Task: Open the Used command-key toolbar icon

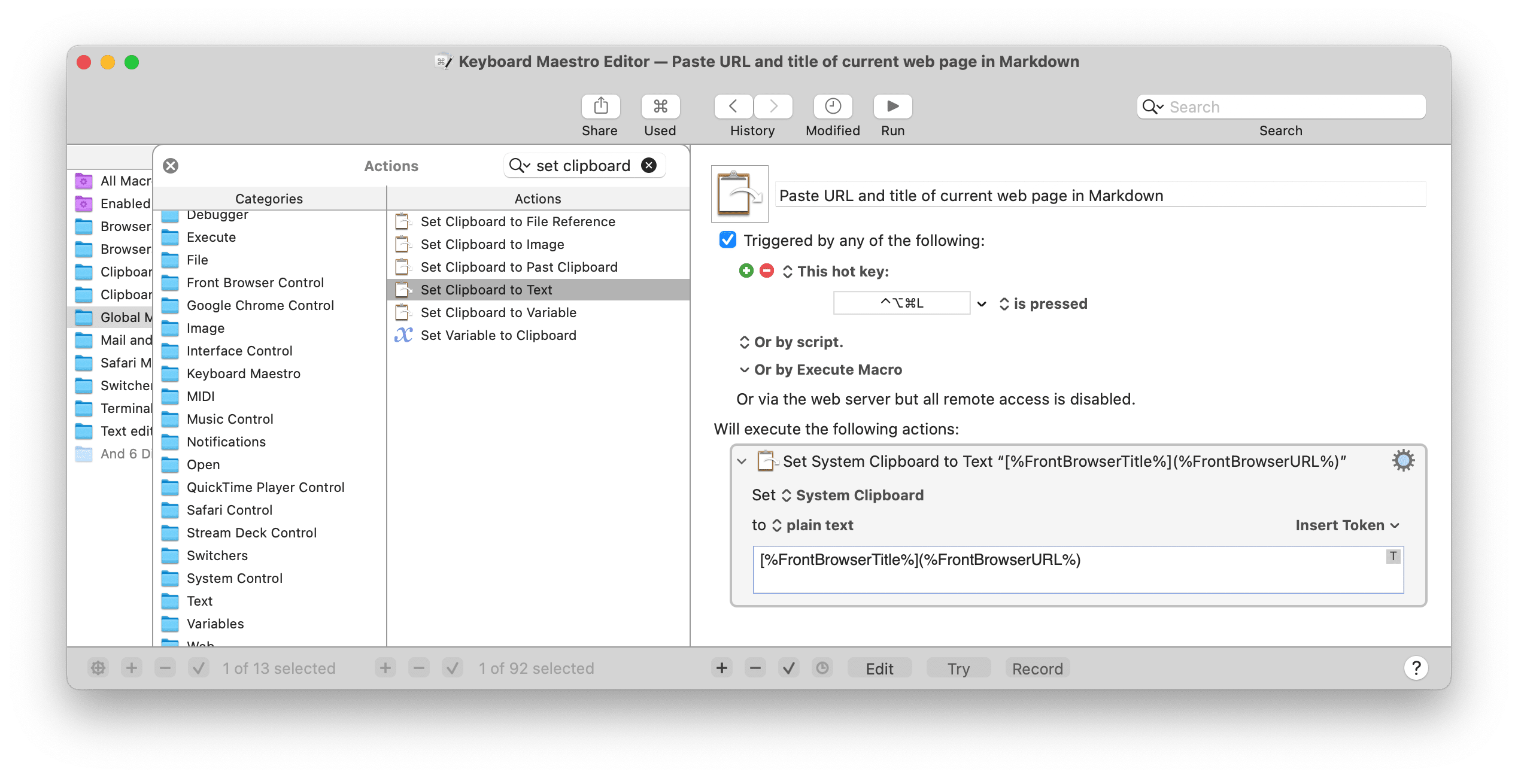Action: coord(660,107)
